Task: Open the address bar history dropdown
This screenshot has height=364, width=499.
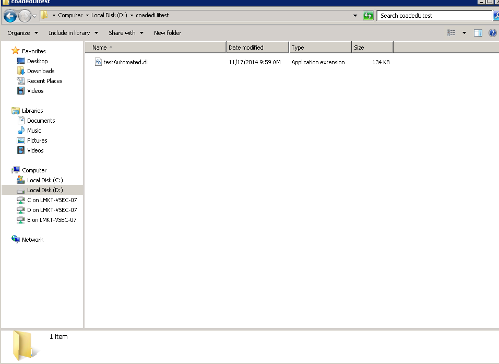Action: point(355,15)
